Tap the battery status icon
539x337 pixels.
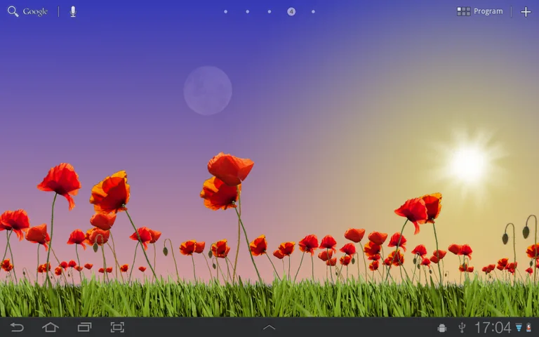click(529, 327)
